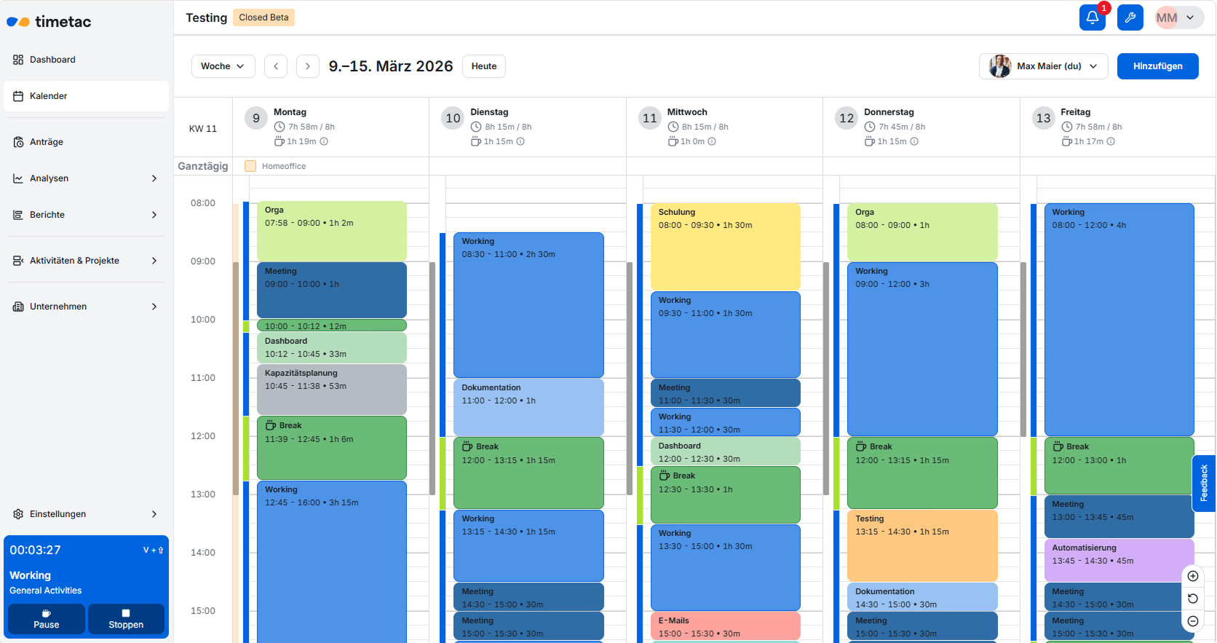Go to previous week arrow
The width and height of the screenshot is (1217, 643).
(276, 66)
